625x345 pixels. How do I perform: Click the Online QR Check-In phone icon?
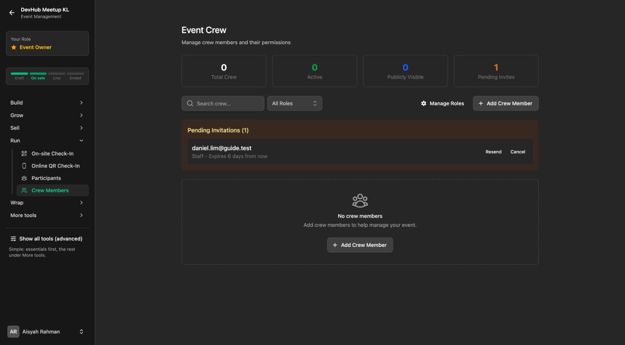pos(24,166)
